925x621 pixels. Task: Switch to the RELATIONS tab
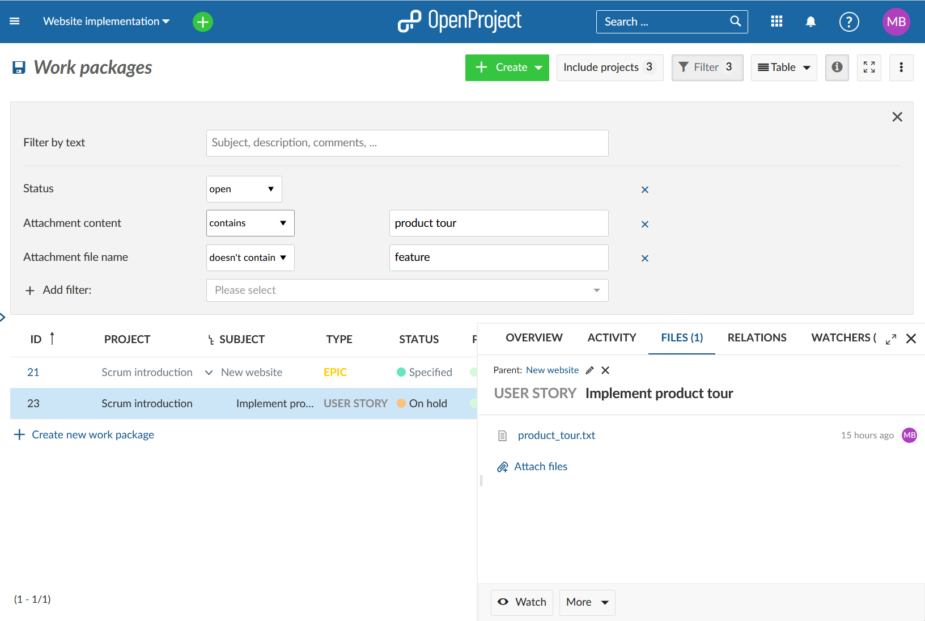point(757,337)
